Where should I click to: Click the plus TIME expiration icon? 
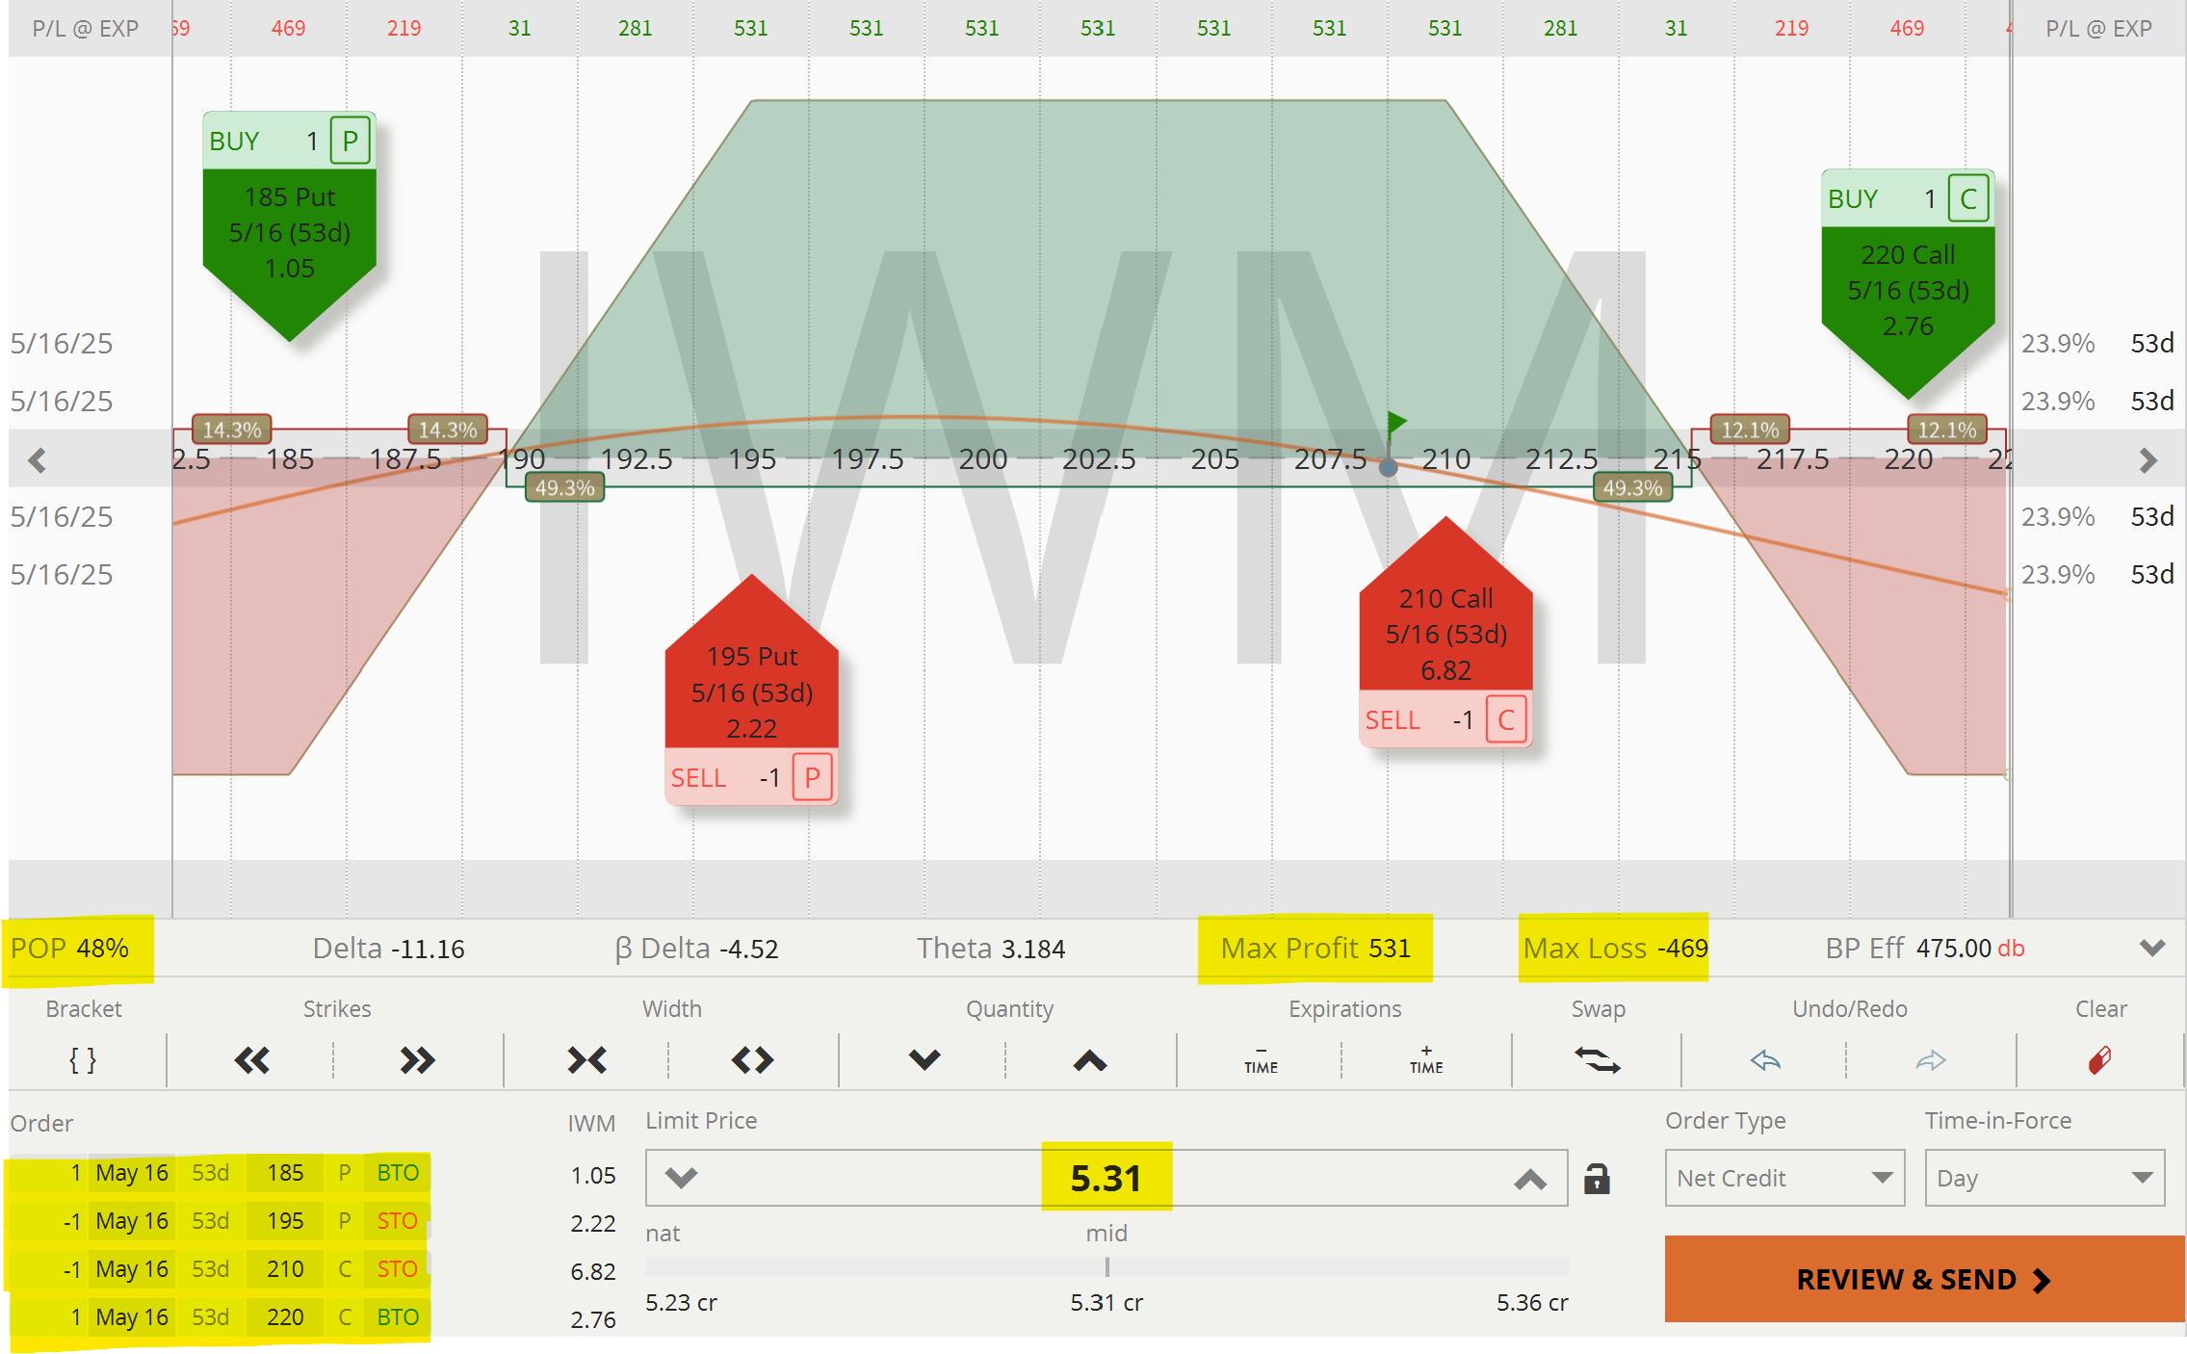[1426, 1060]
